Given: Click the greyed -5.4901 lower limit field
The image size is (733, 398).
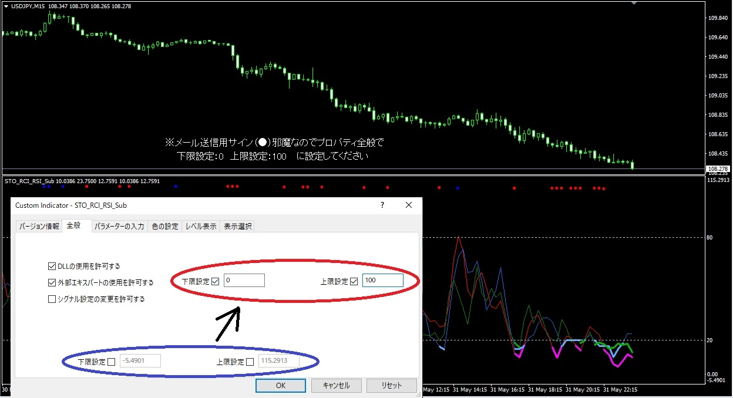Looking at the screenshot, I should coord(140,361).
